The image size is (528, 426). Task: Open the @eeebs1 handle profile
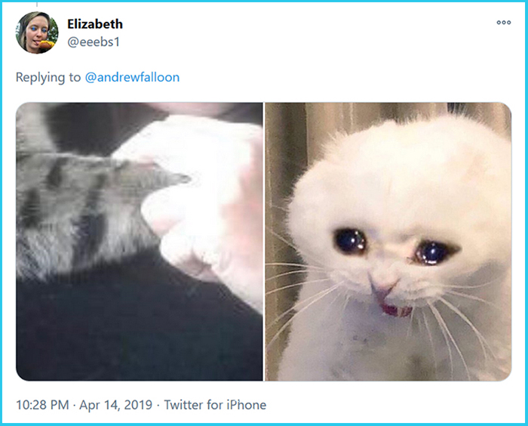(x=94, y=42)
